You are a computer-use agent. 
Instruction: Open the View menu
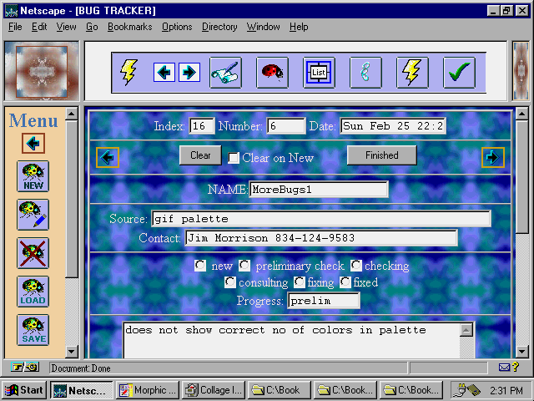coord(67,27)
